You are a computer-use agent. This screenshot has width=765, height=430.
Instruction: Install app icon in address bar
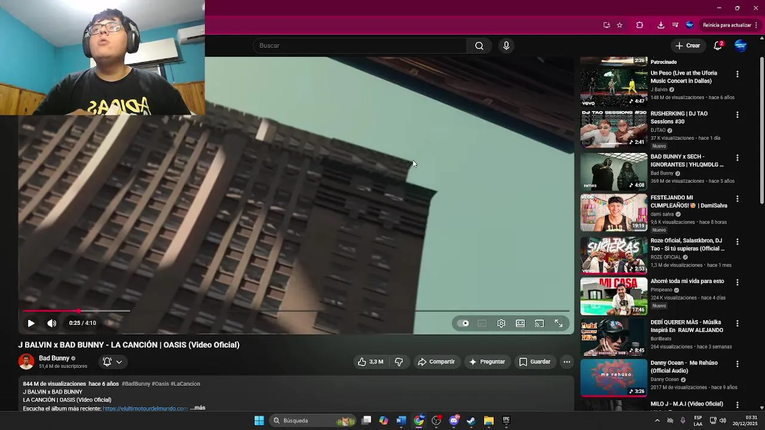607,25
